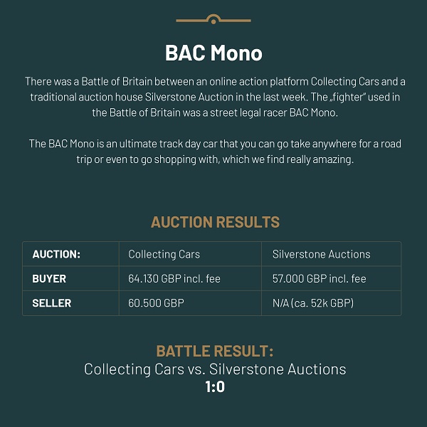427x427 pixels.
Task: Click 'Silverstone Auction' in the intro text
Action: pyautogui.click(x=189, y=97)
